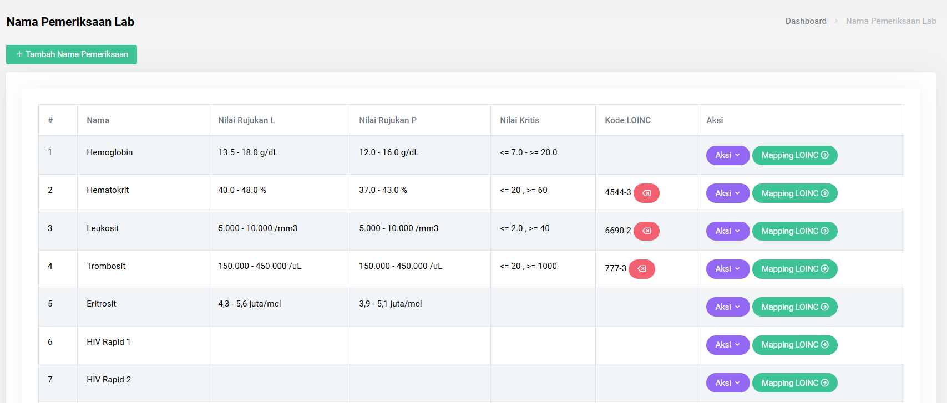Open Aksi menu for HIV Rapid 2

pos(728,382)
